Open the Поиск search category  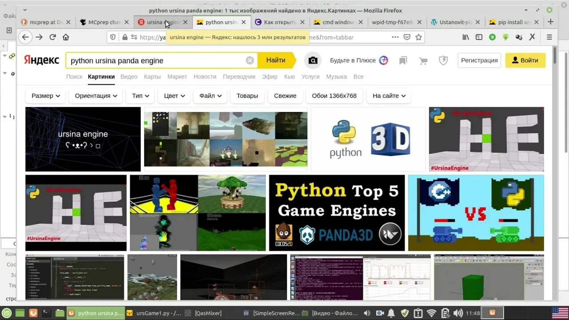coord(74,76)
